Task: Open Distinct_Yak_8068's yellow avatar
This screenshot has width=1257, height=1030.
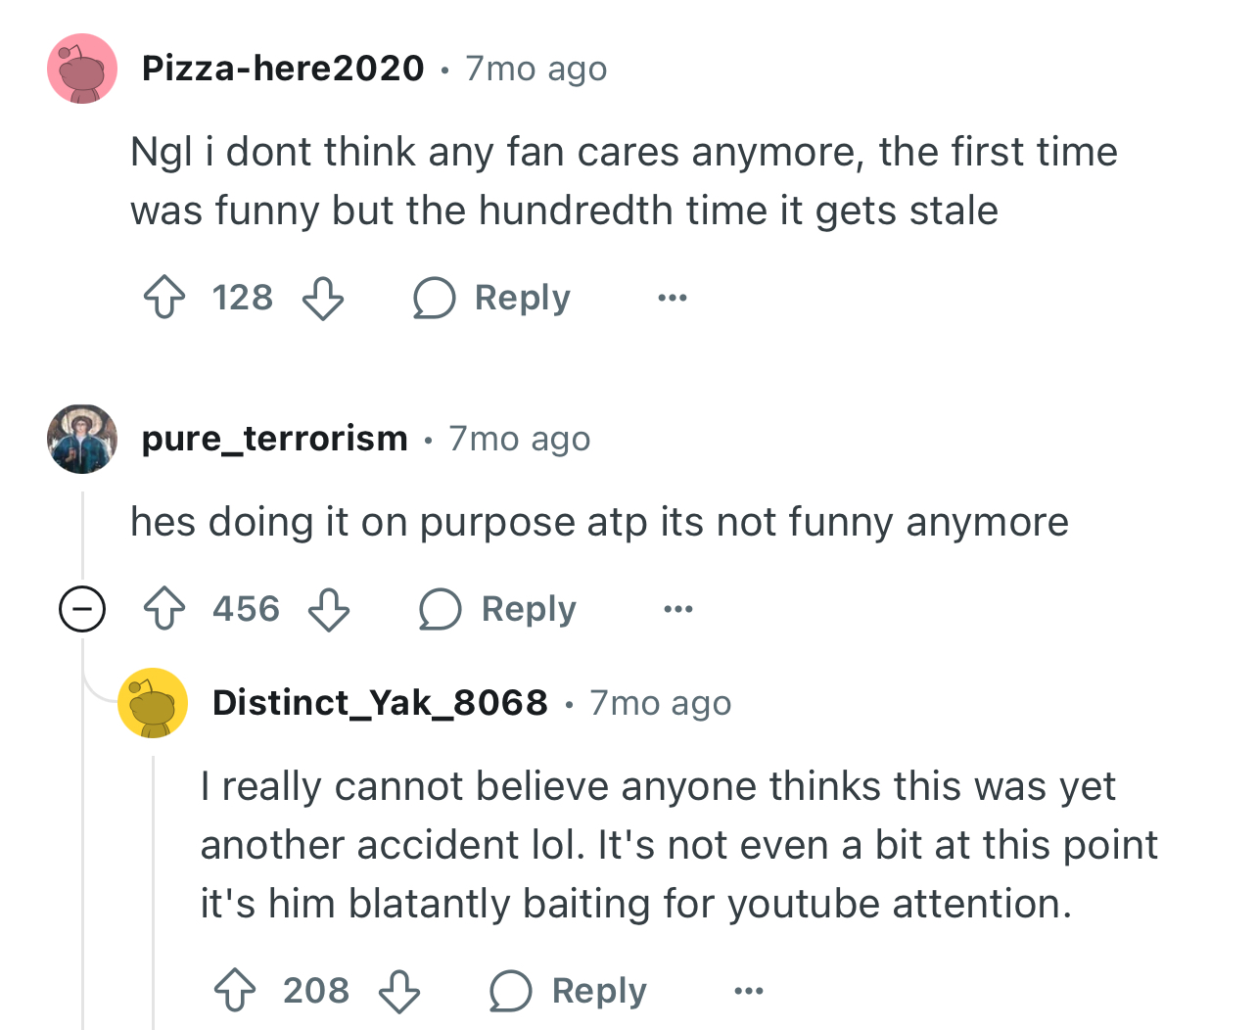Action: [153, 703]
